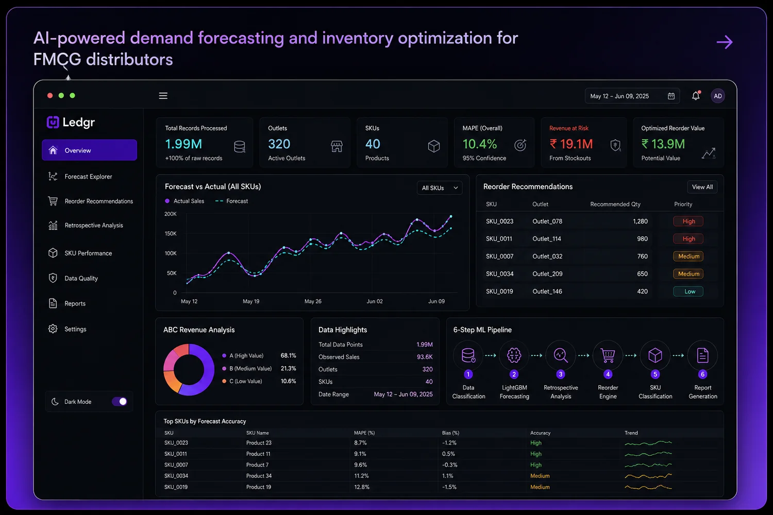Screen dimensions: 773x515
Task: Click the target icon in MAPE card
Action: [520, 146]
